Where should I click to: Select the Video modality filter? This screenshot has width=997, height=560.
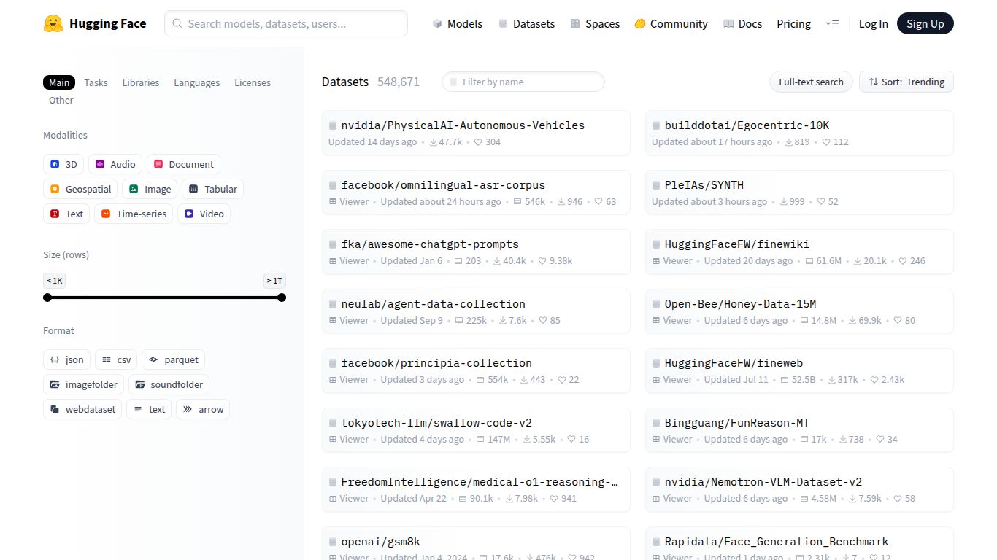coord(204,214)
